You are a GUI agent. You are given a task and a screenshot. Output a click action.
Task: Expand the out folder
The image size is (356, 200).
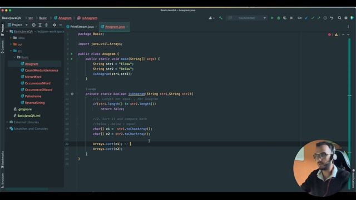[x=11, y=44]
